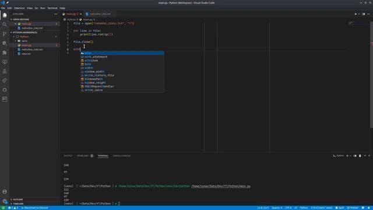
Task: Open the Testing flask icon
Action: (5, 71)
